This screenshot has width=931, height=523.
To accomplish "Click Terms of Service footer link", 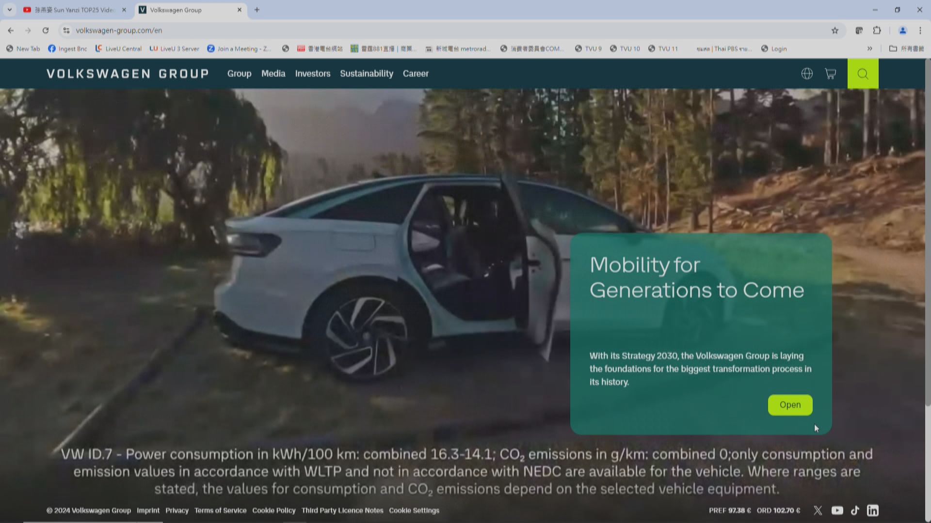I will pyautogui.click(x=221, y=510).
